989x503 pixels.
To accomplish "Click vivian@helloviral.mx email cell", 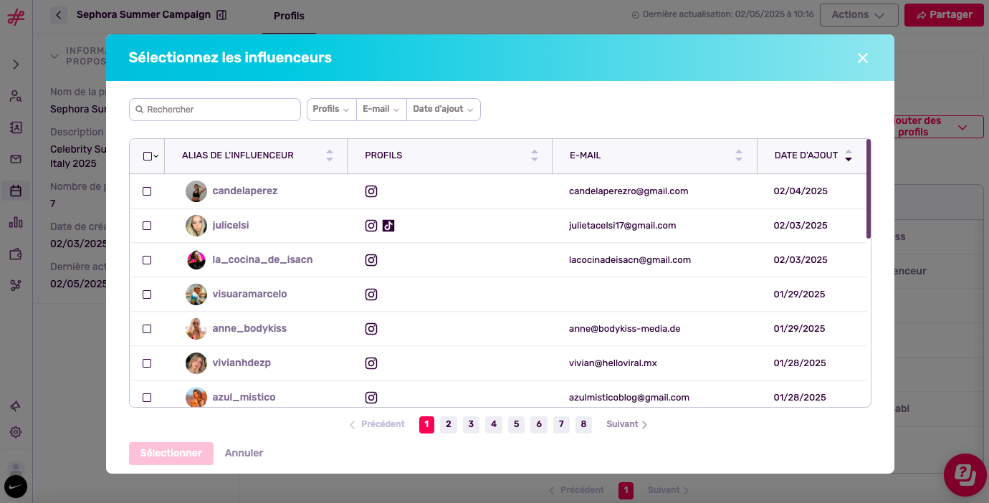I will tap(613, 363).
